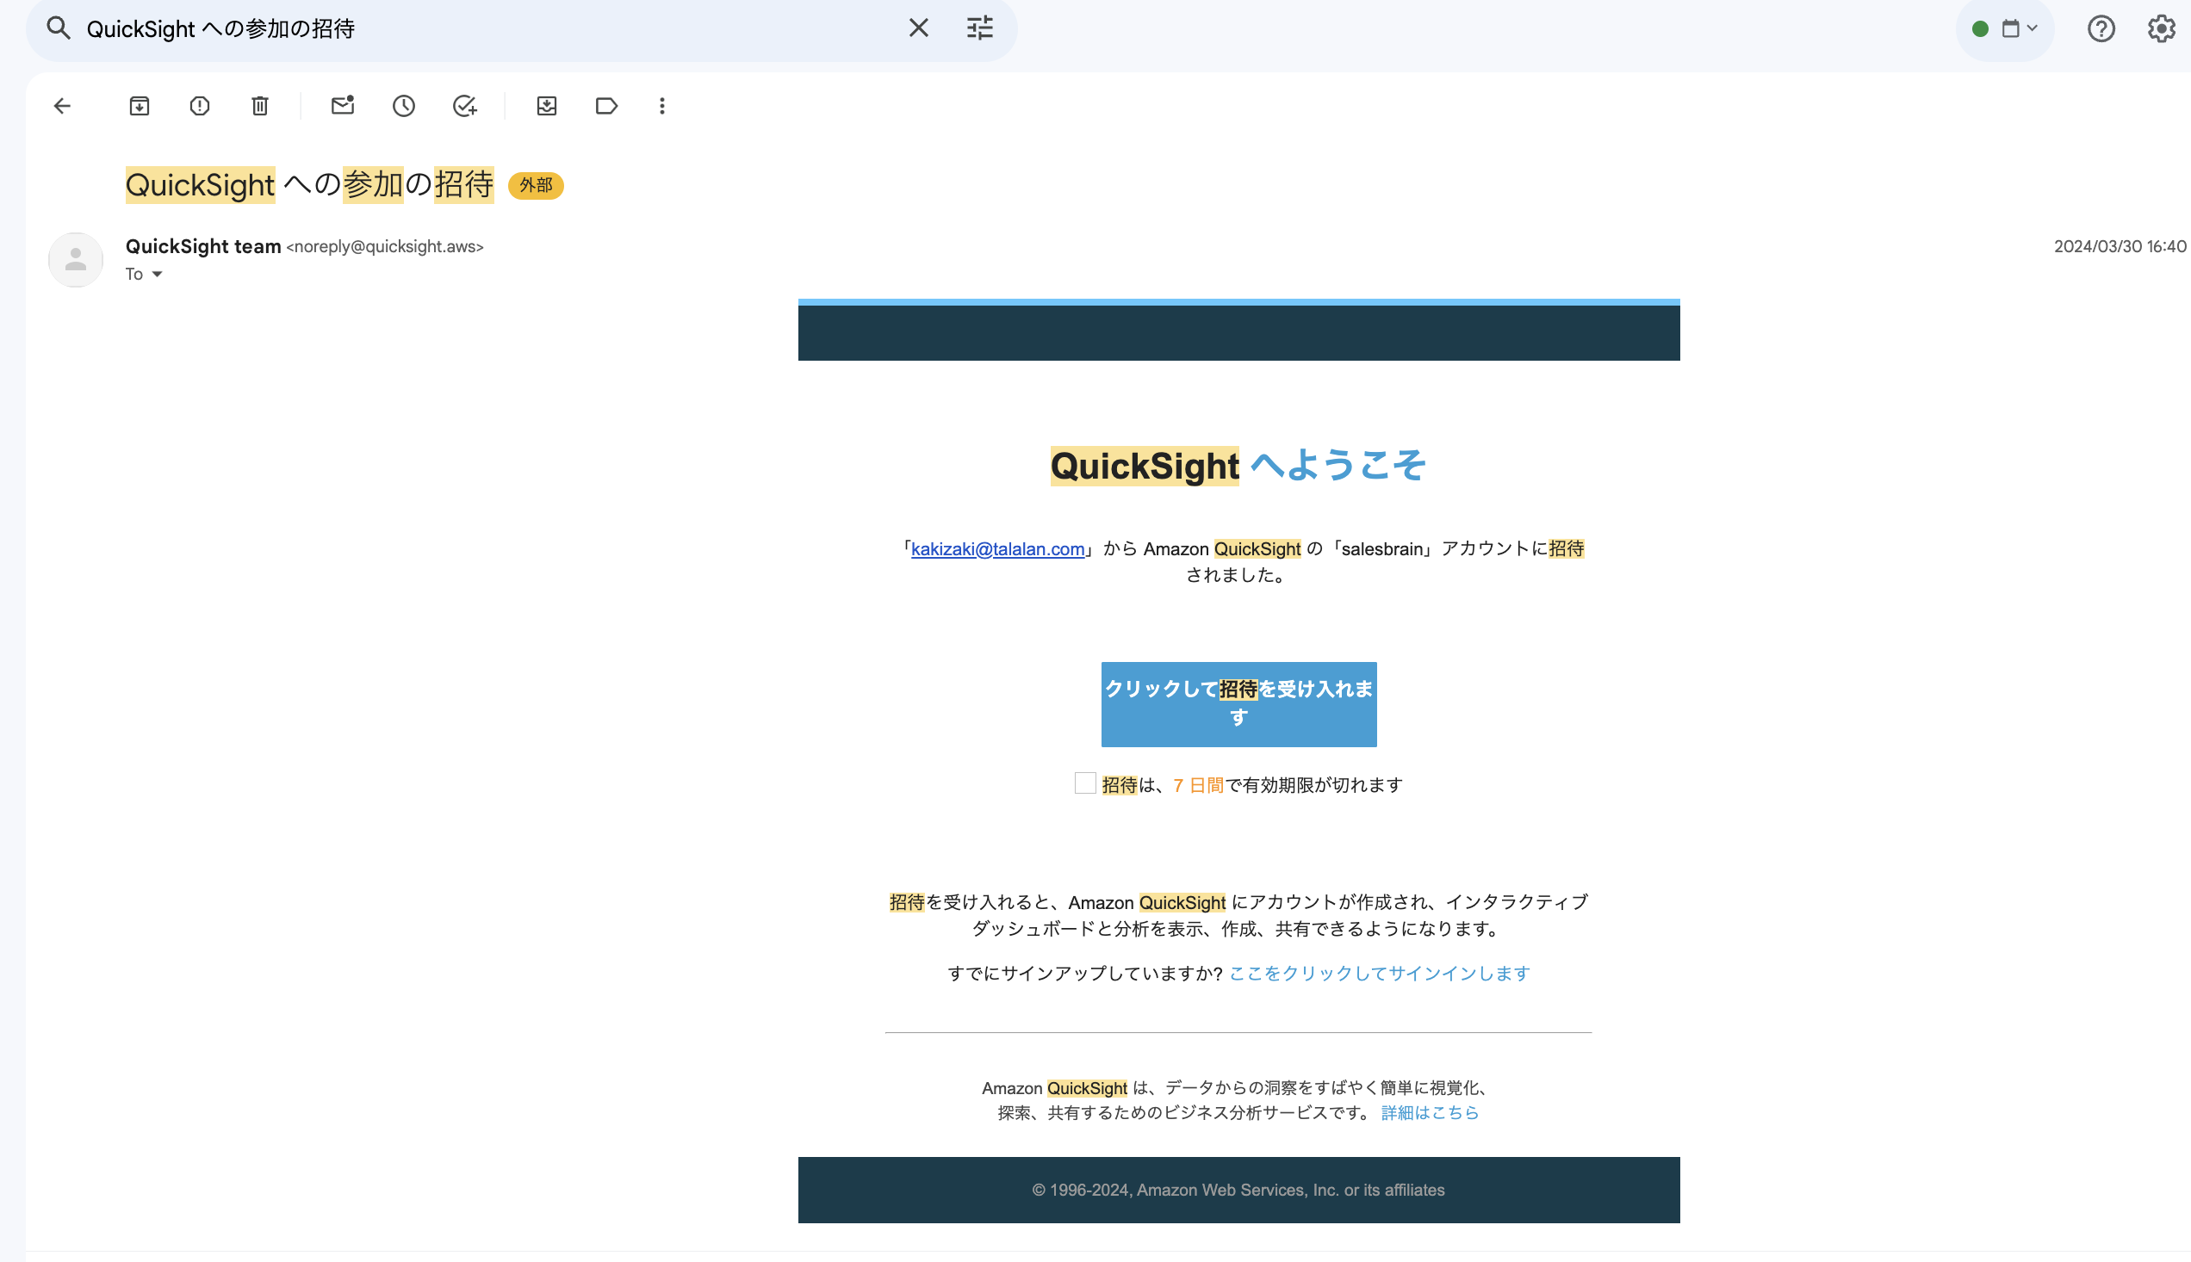
Task: Click the email timestamp 2024/03/30 16:40
Action: 2120,246
